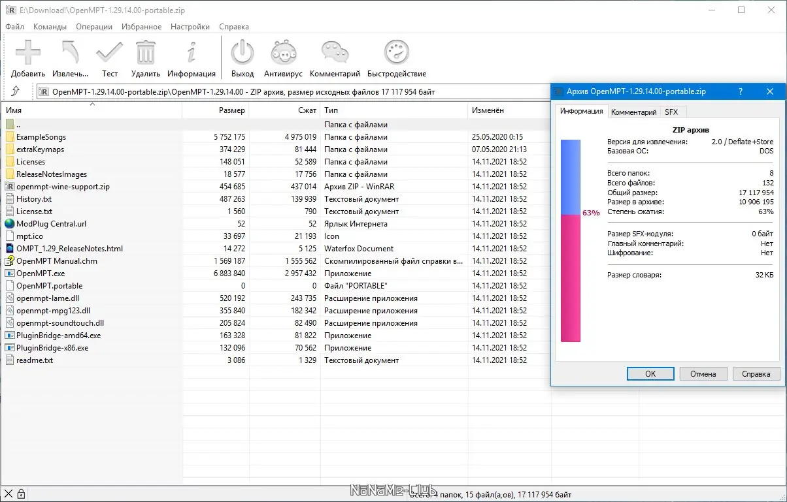Select the openmpt-lame.dll file icon
787x502 pixels.
coord(9,298)
